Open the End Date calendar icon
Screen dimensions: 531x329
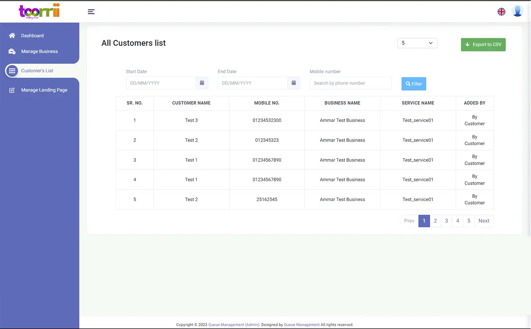294,83
